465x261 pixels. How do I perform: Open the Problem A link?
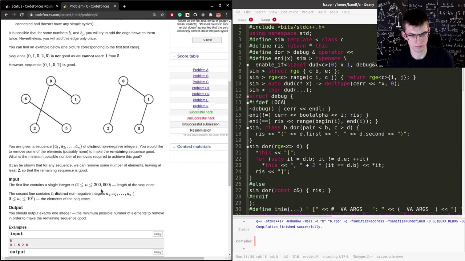pyautogui.click(x=201, y=70)
